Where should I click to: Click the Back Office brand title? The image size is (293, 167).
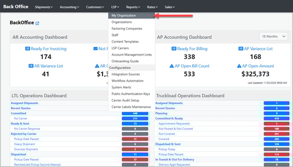[x=16, y=6]
